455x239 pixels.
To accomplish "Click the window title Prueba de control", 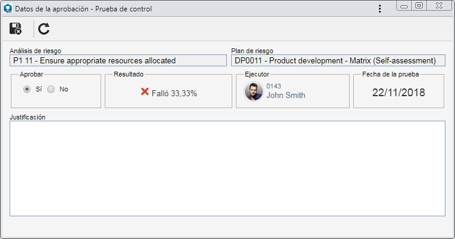I will point(123,9).
